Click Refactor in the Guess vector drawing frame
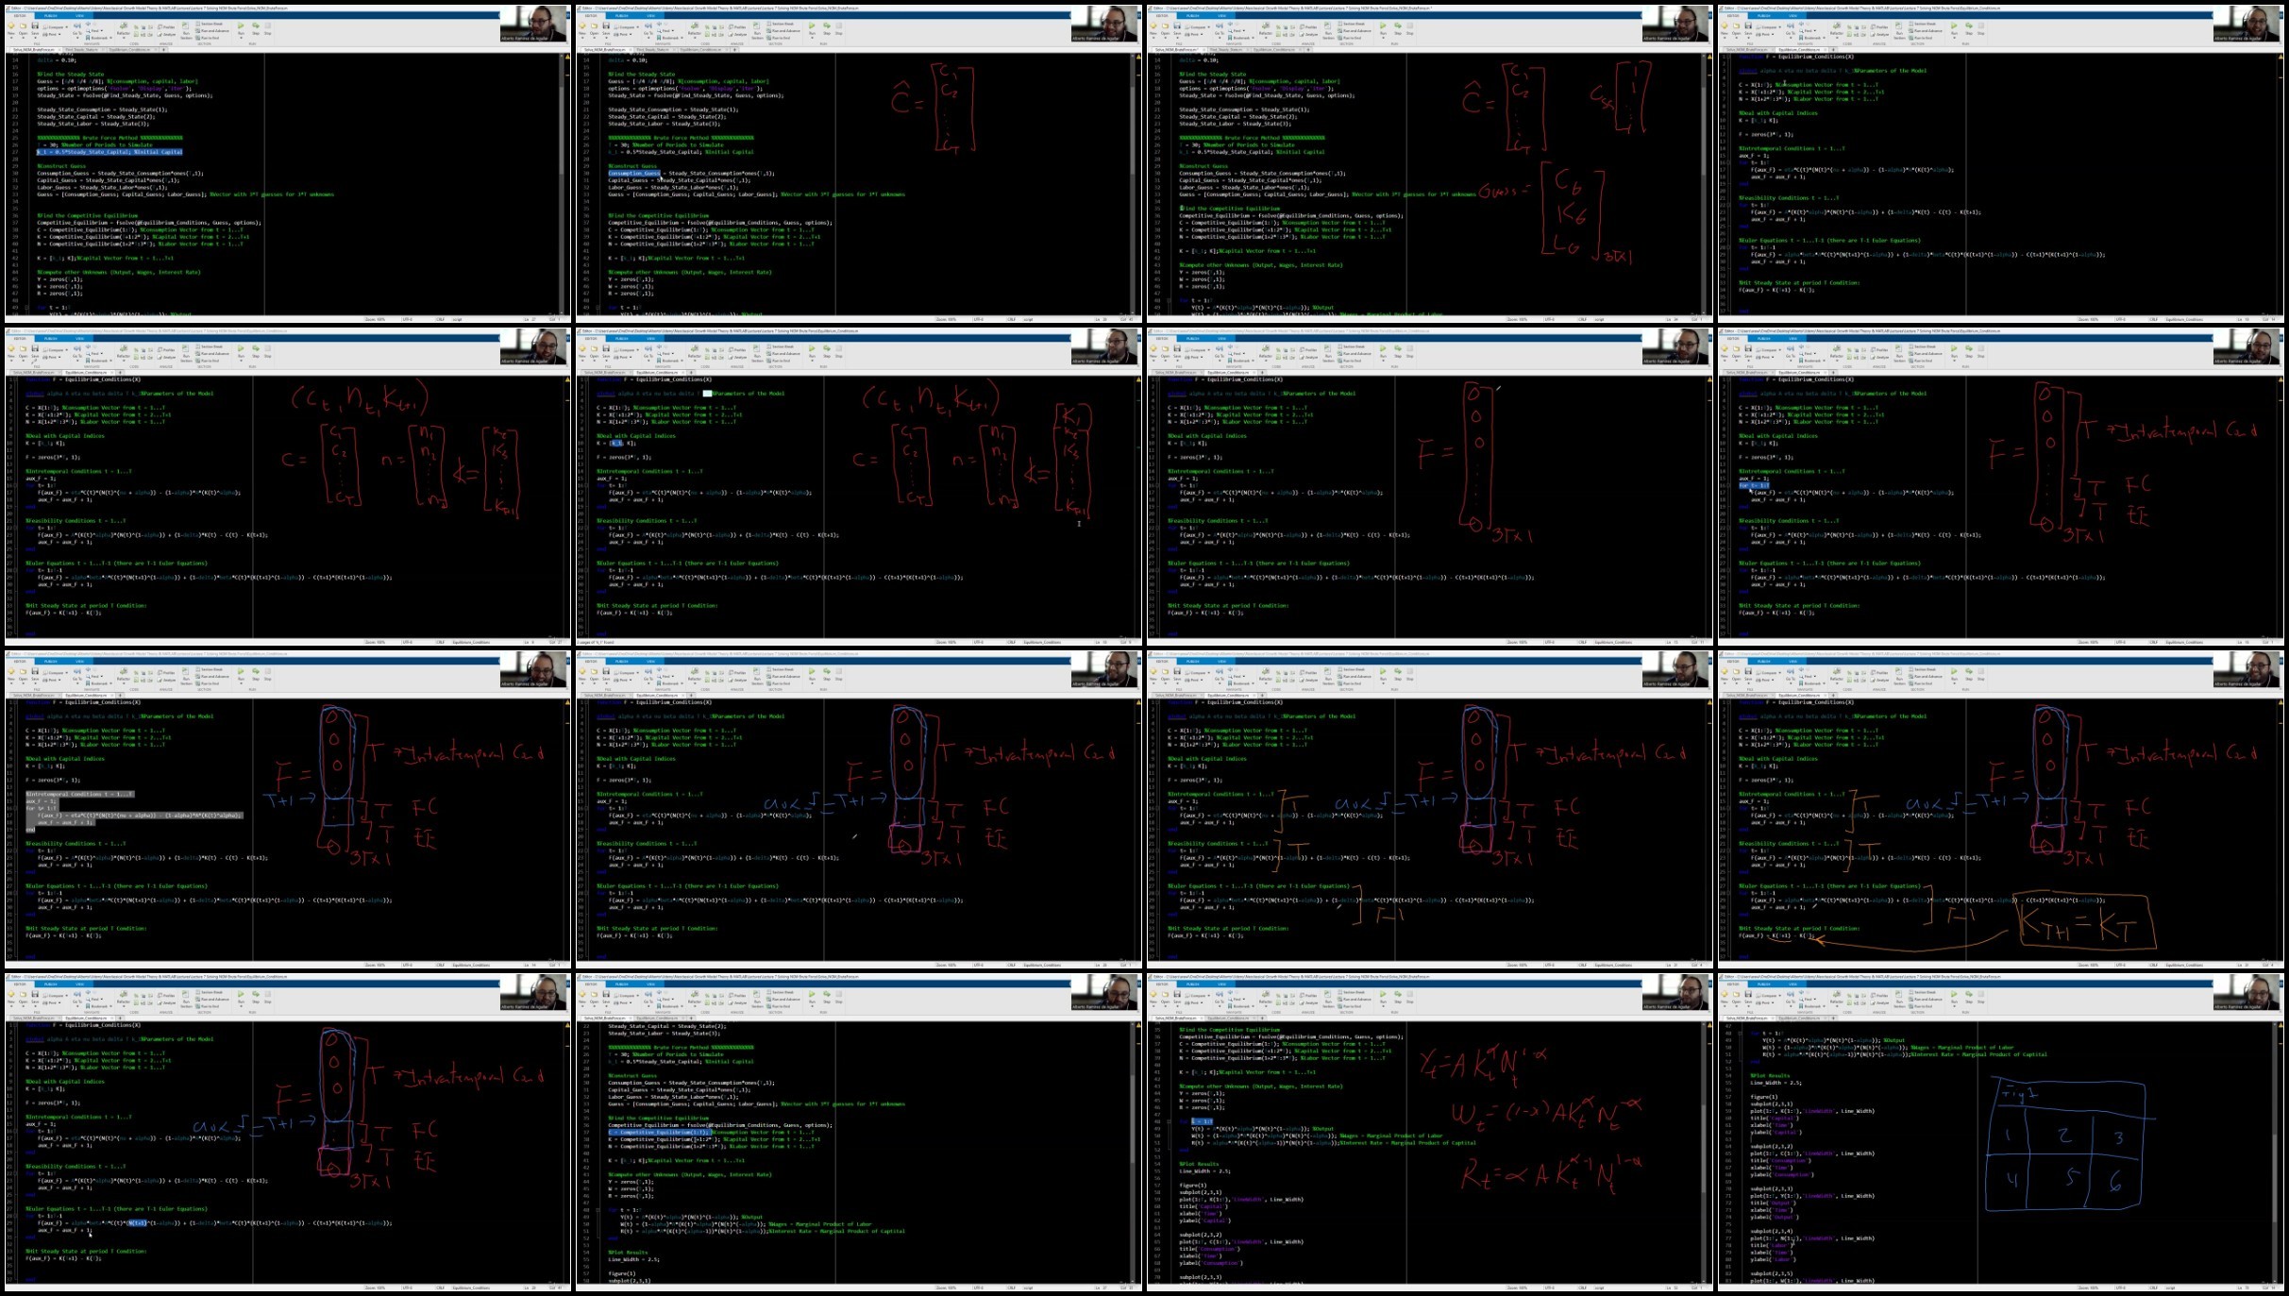Screen dimensions: 2289x1296 (x=1266, y=28)
